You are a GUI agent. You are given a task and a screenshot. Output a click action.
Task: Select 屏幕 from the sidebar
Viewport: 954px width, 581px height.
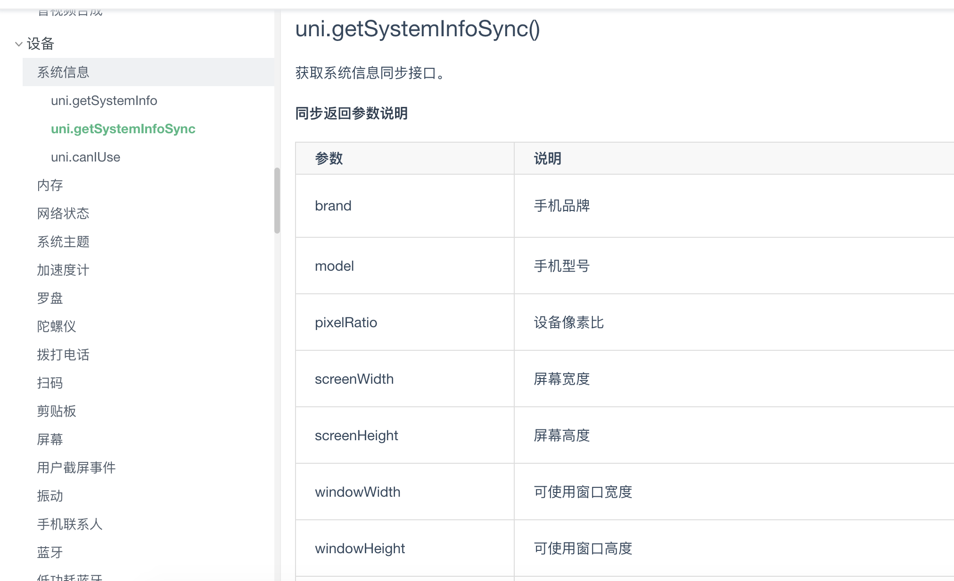click(x=49, y=439)
